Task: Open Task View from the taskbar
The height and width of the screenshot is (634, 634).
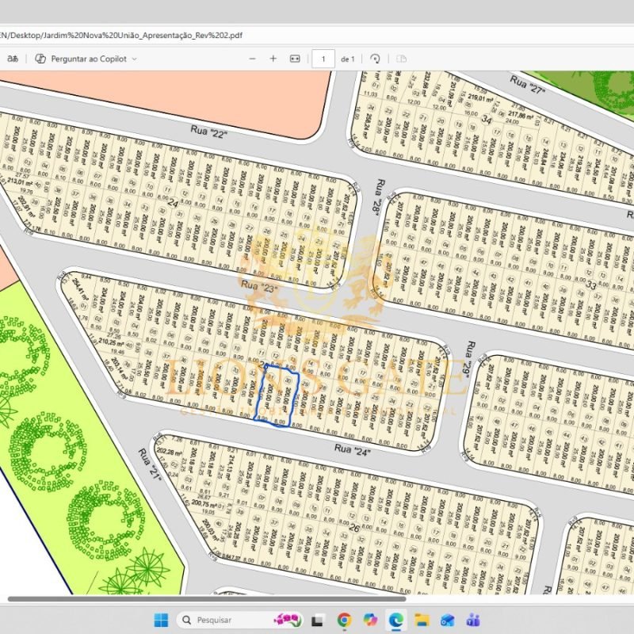Action: [x=318, y=620]
